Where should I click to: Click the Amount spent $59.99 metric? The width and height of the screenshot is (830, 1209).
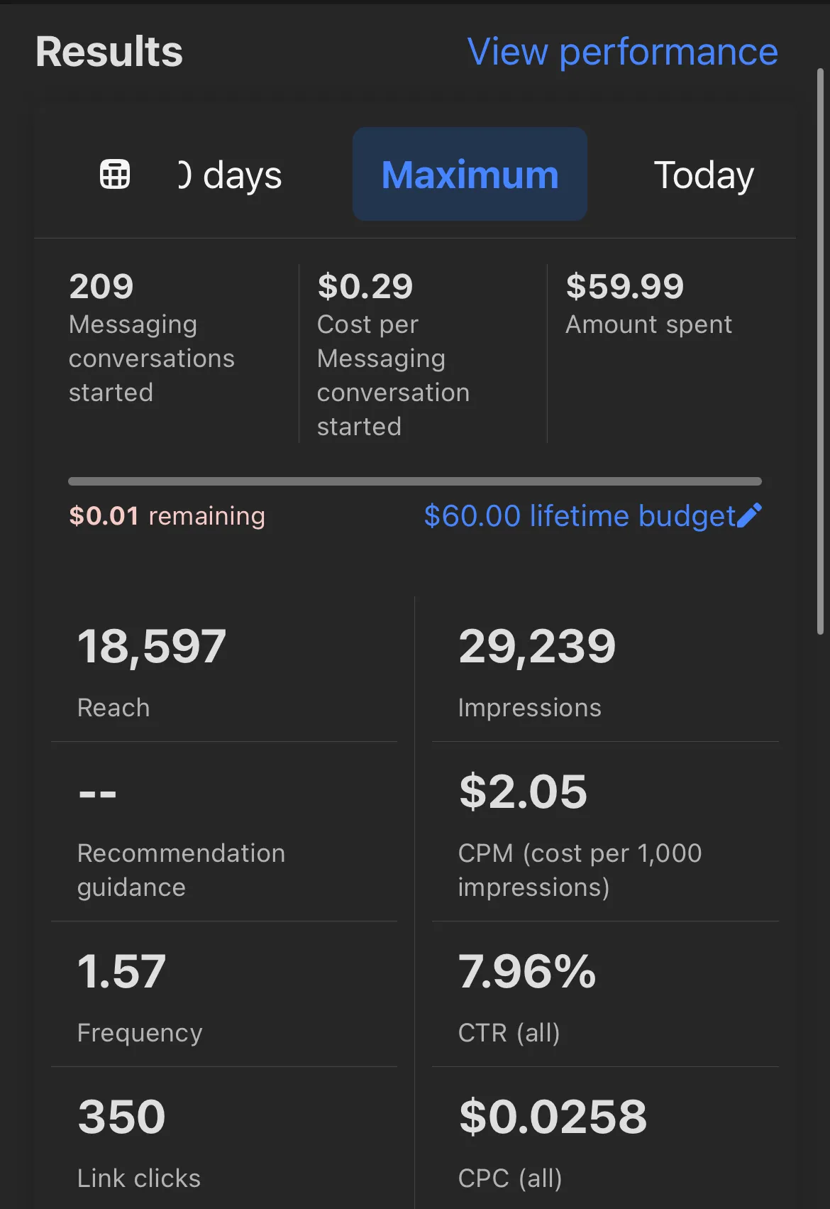point(648,304)
